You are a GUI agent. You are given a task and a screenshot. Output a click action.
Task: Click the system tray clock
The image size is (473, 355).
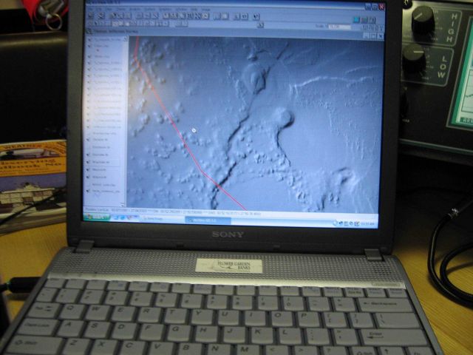[x=368, y=224]
